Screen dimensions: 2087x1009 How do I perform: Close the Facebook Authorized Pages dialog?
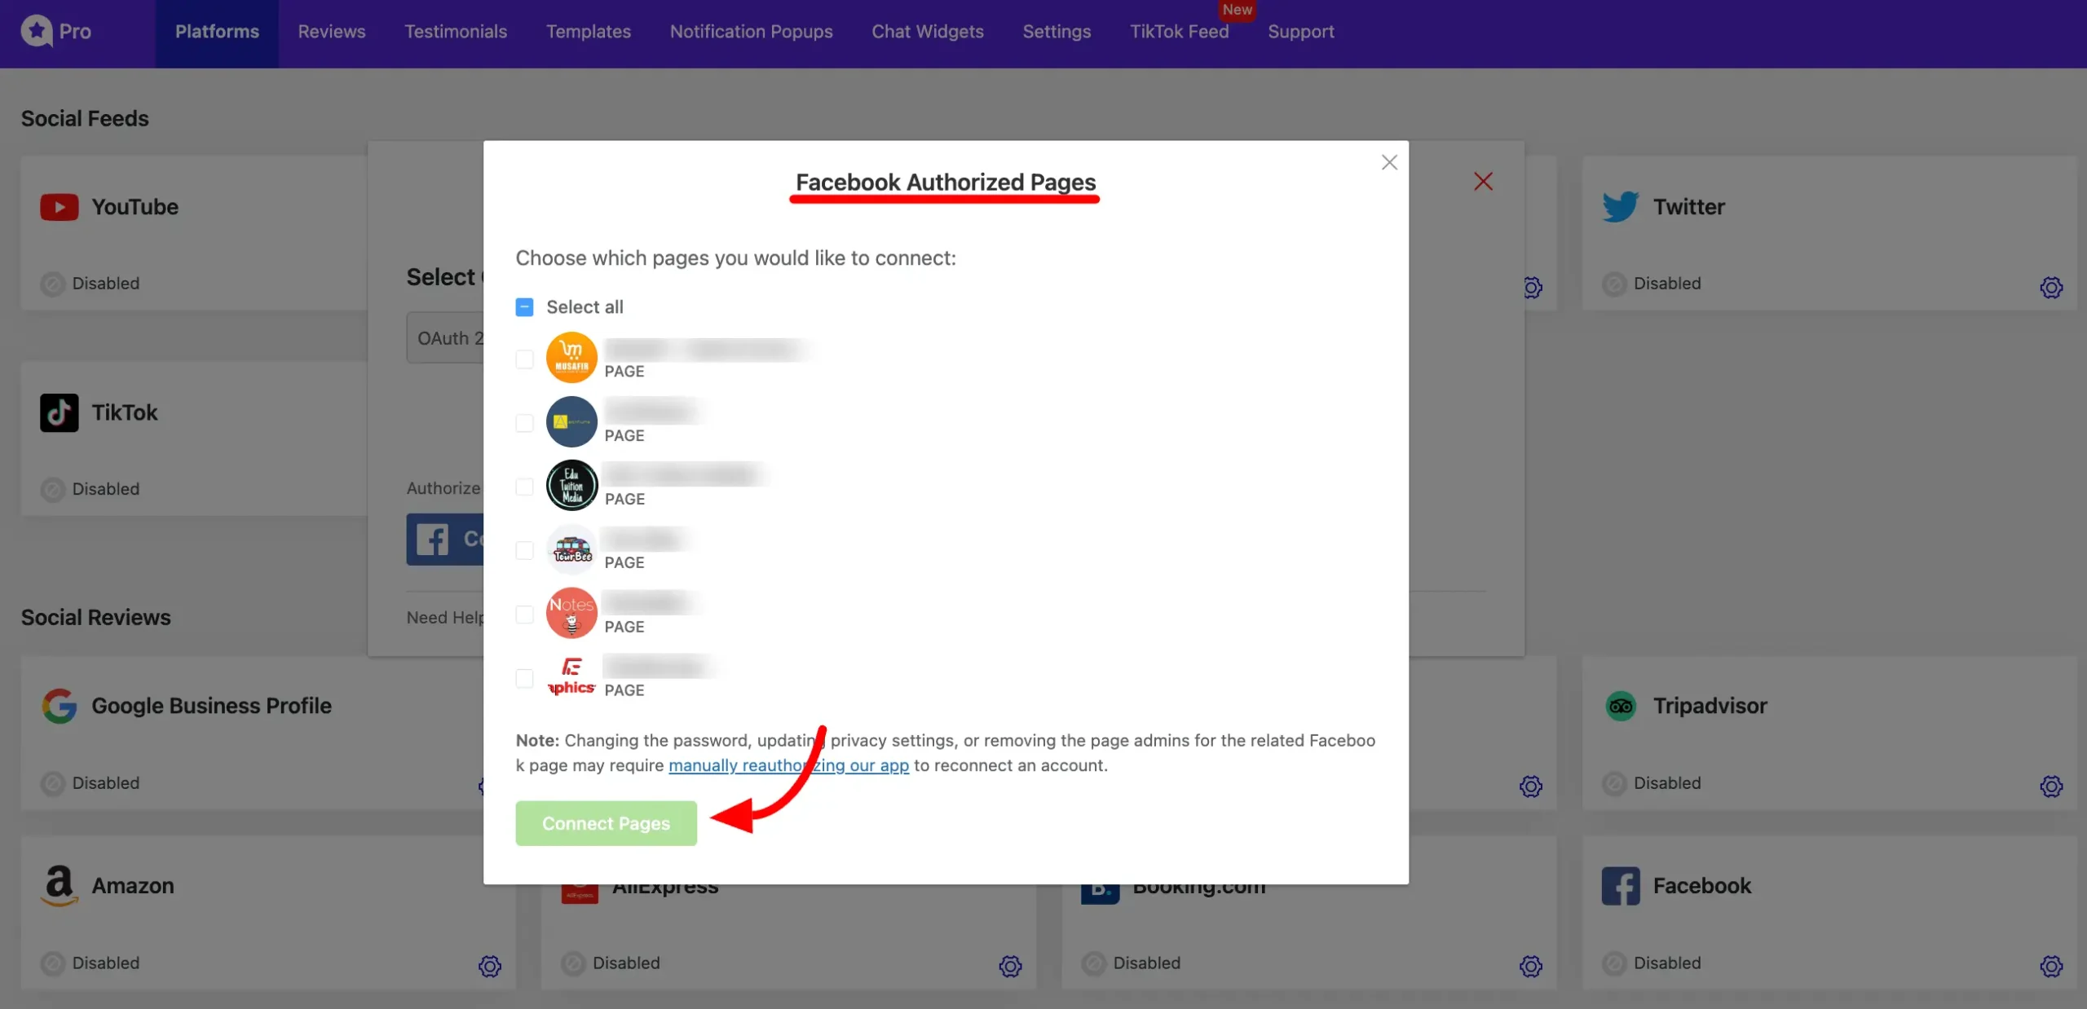pyautogui.click(x=1389, y=162)
